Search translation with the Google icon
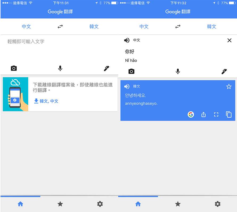The width and height of the screenshot is (237, 212). pos(191,114)
